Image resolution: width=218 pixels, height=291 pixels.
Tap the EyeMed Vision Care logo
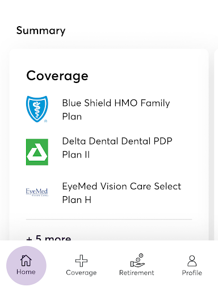37,192
